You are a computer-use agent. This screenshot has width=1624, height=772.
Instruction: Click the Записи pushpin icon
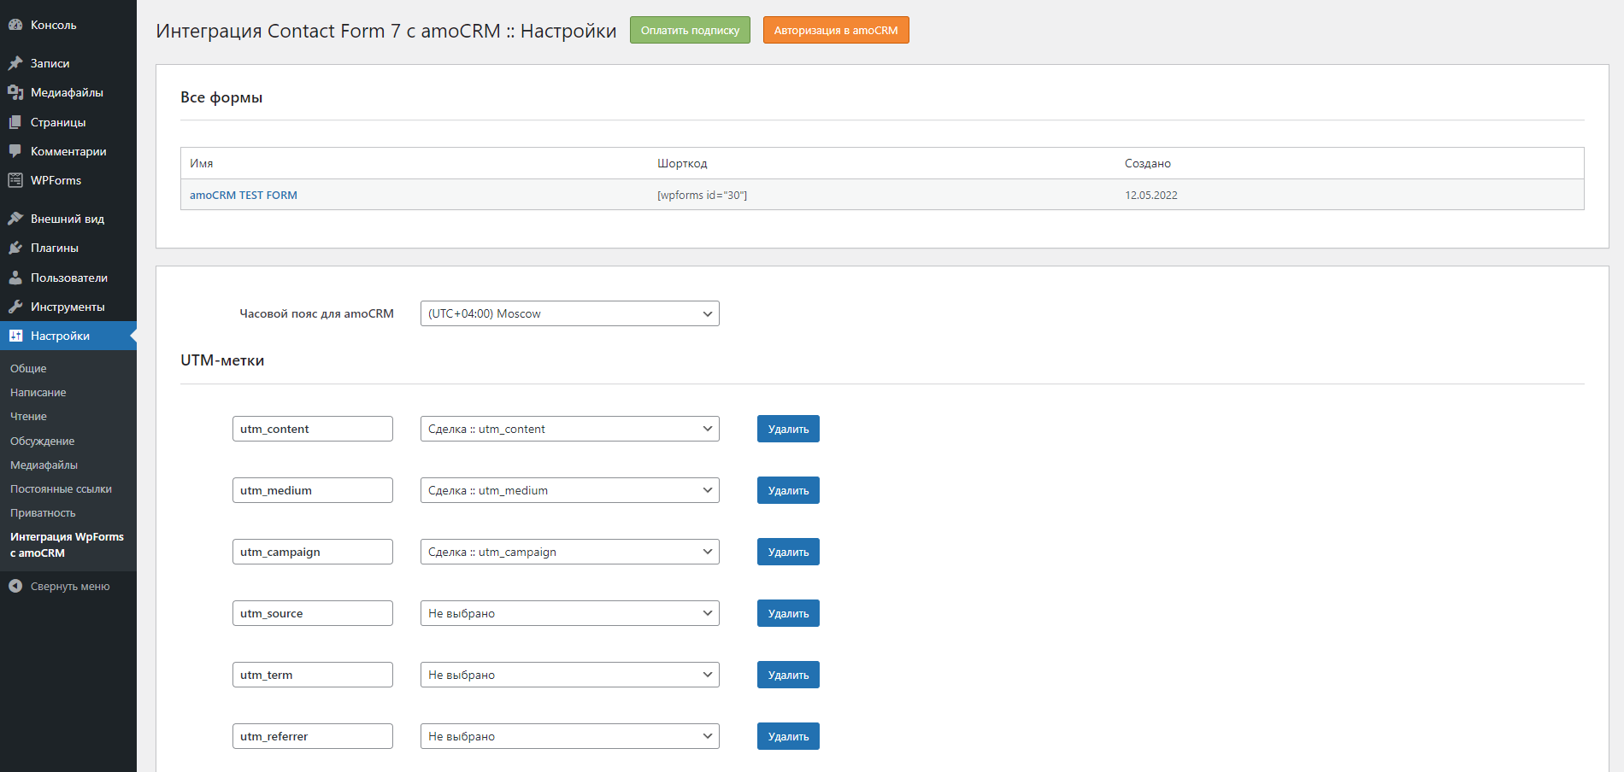pyautogui.click(x=15, y=63)
